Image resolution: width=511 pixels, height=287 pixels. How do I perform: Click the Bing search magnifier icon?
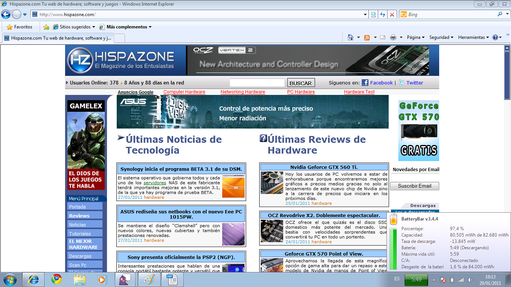[x=500, y=15]
